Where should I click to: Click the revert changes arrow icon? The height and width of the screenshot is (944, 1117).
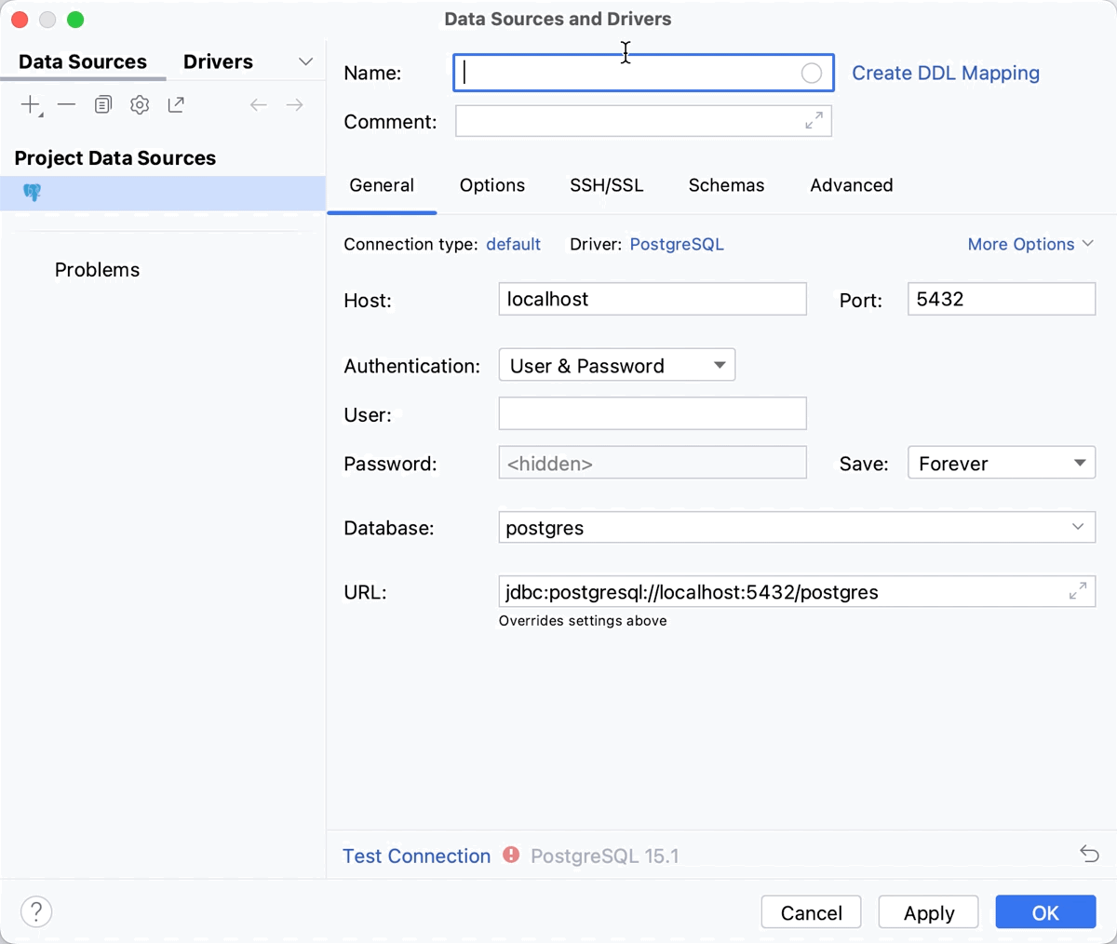[x=1089, y=854]
